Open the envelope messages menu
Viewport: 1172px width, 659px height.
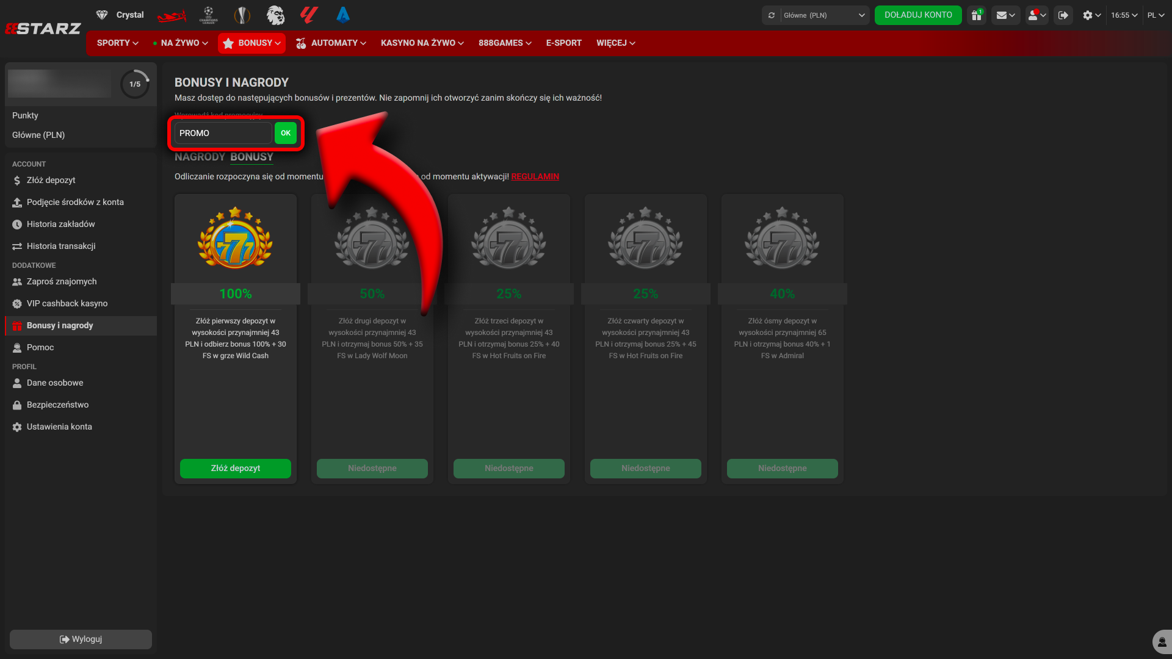point(1005,15)
